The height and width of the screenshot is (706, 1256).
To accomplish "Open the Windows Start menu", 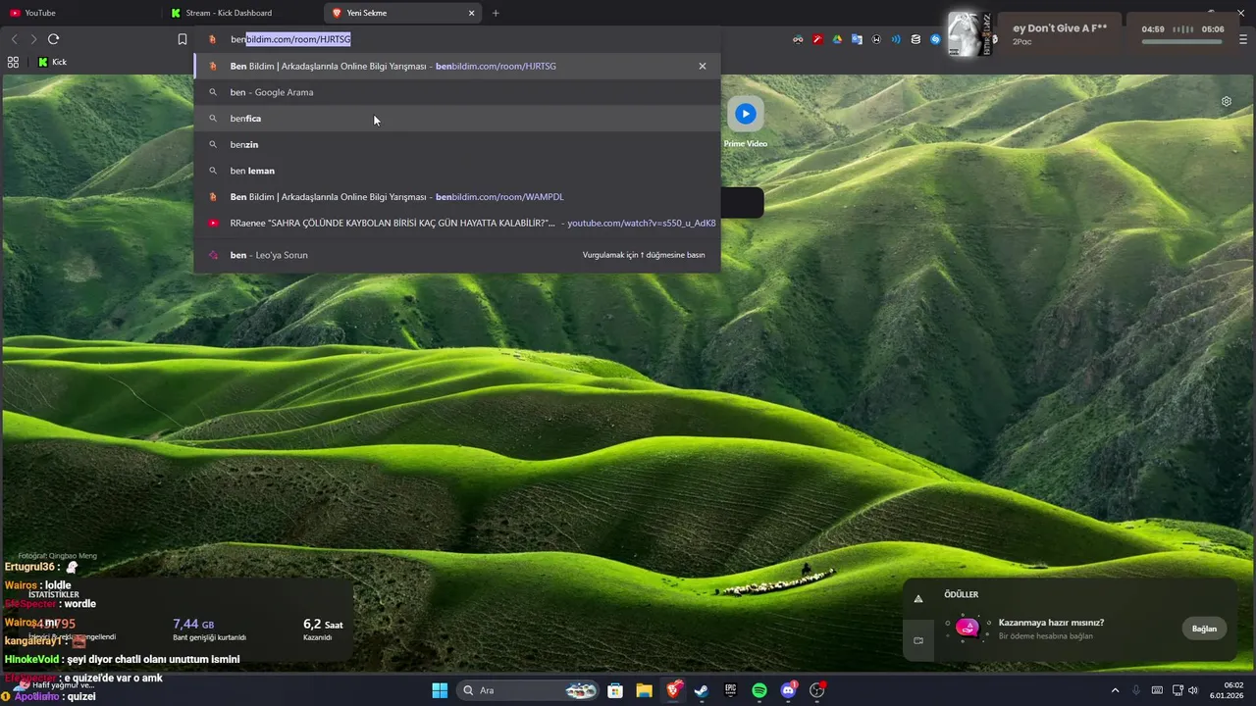I will click(x=440, y=690).
